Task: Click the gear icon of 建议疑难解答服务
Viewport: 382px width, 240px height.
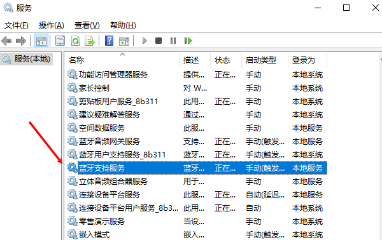Action: pyautogui.click(x=73, y=114)
